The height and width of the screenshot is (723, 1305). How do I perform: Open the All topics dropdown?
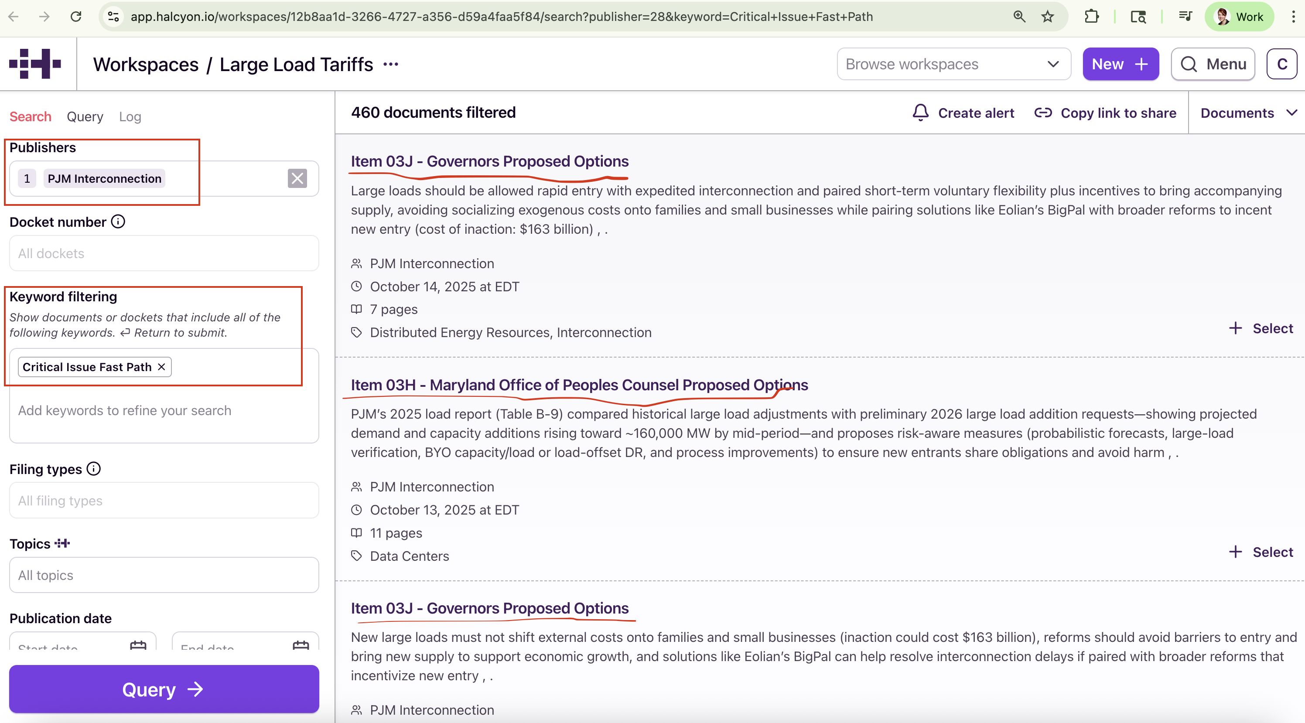tap(164, 575)
